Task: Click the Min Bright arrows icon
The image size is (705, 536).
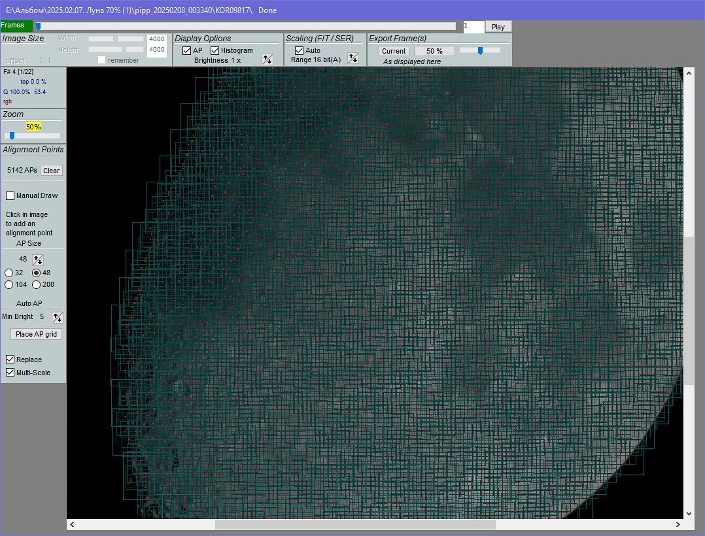Action: tap(58, 317)
